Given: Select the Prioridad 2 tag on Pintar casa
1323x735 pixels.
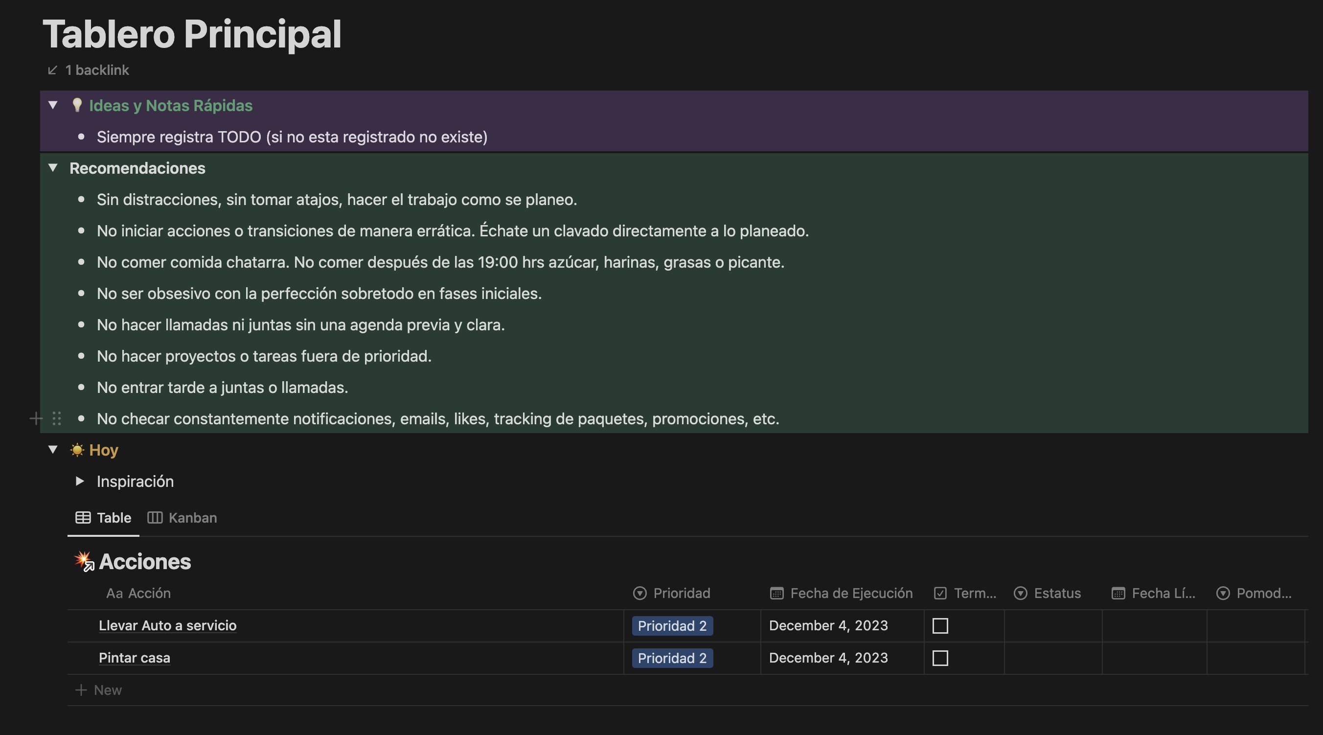Looking at the screenshot, I should (x=672, y=658).
